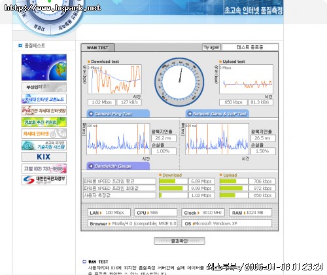
Task: Select the WAN TEST tab
Action: pyautogui.click(x=97, y=48)
